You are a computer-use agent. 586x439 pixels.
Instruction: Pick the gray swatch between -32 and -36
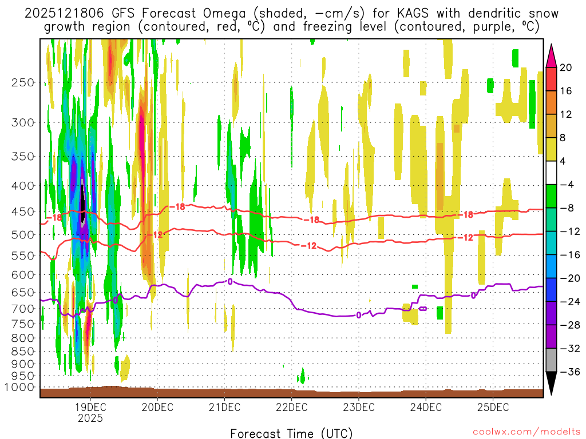pyautogui.click(x=552, y=360)
